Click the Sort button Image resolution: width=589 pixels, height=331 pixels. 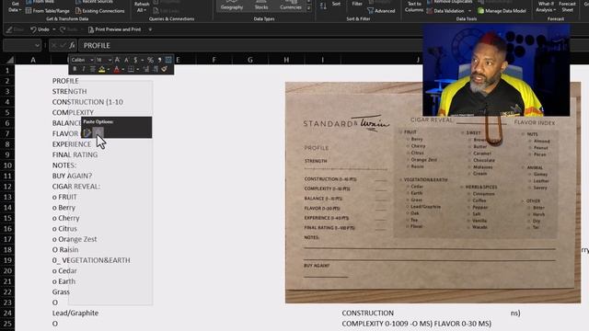point(336,4)
